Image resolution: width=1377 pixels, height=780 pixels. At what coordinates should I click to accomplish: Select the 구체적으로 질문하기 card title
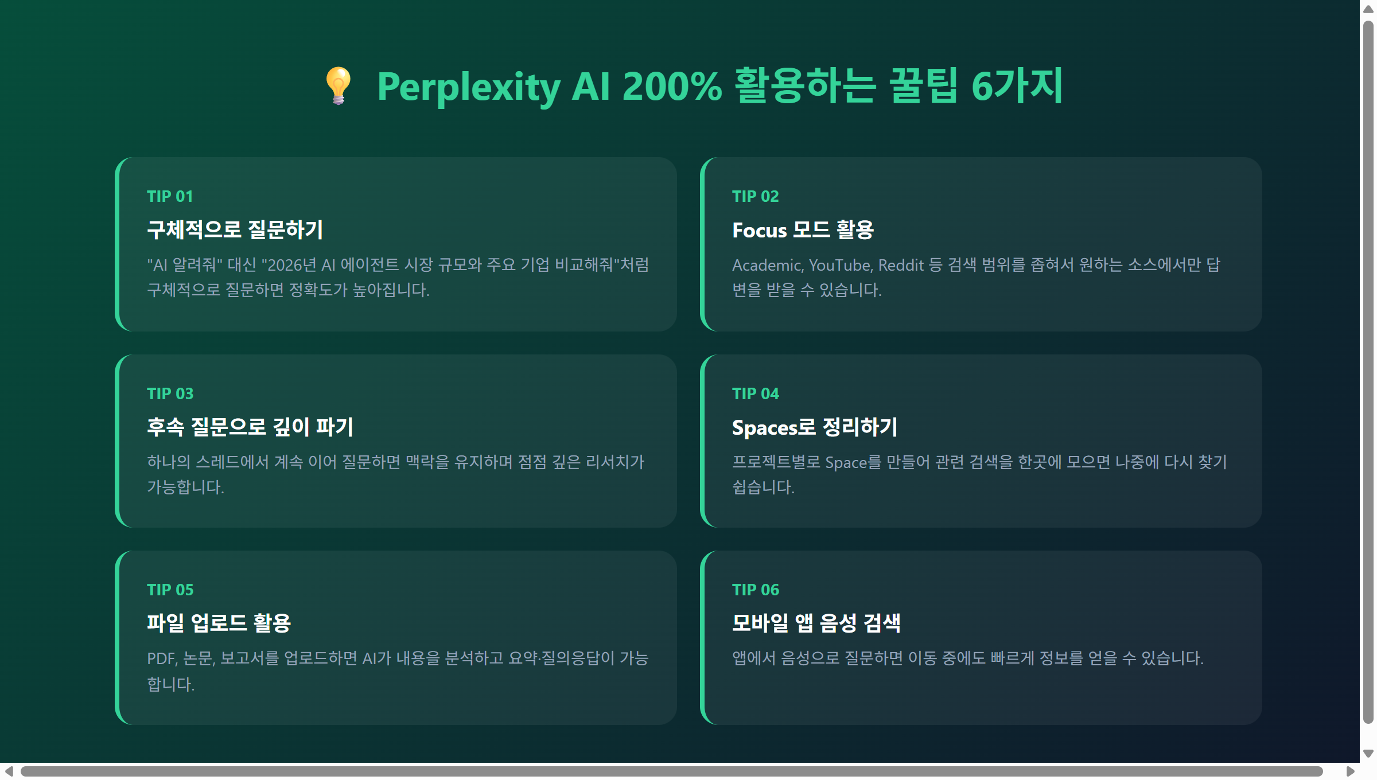click(235, 230)
